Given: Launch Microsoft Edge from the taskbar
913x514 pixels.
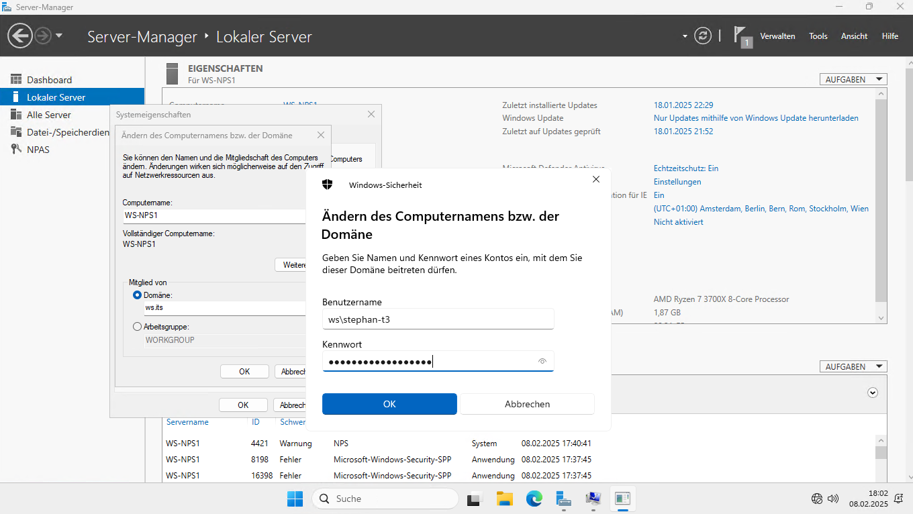Looking at the screenshot, I should (x=534, y=499).
